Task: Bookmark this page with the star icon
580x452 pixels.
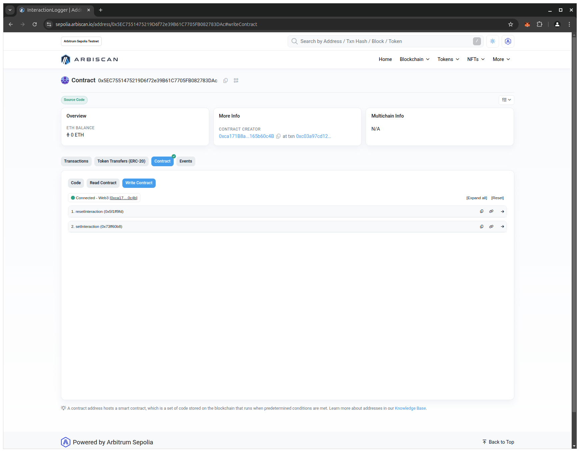Action: click(x=511, y=24)
